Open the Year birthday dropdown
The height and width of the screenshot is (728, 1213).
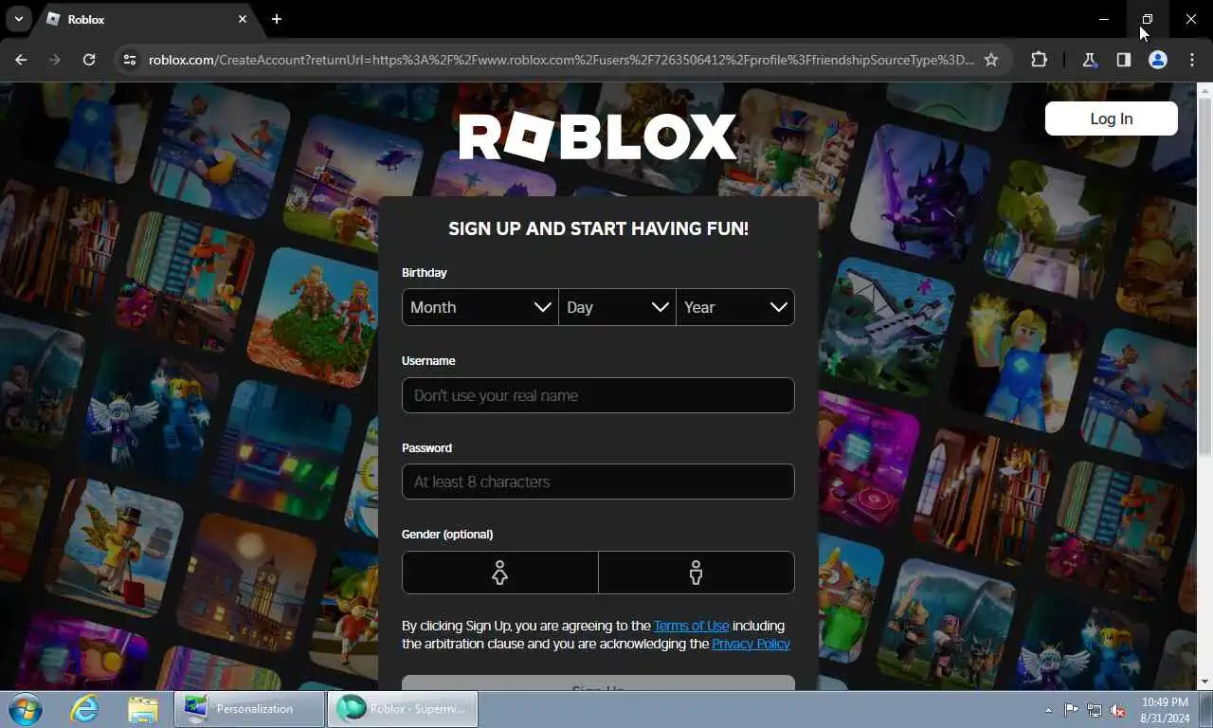coord(735,307)
